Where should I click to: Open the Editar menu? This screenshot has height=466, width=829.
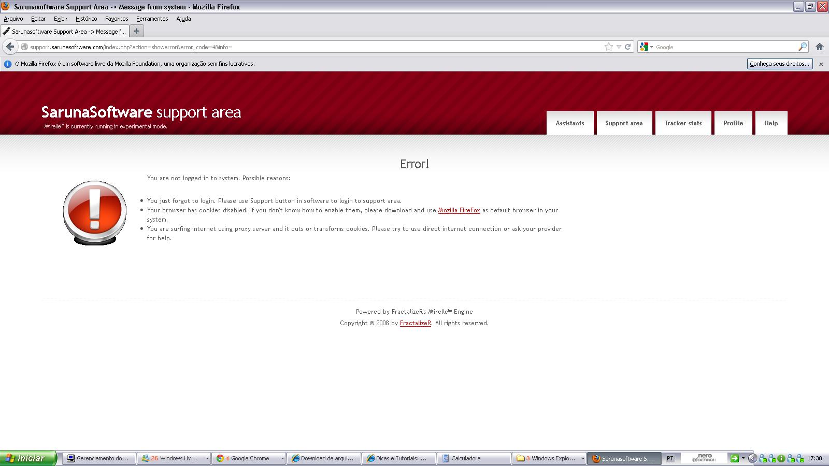point(38,19)
